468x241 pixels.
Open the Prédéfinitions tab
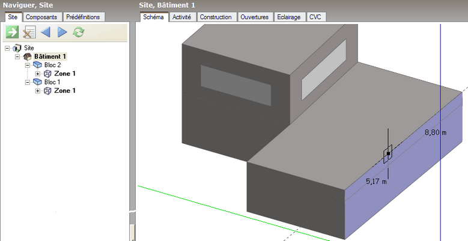coord(84,17)
